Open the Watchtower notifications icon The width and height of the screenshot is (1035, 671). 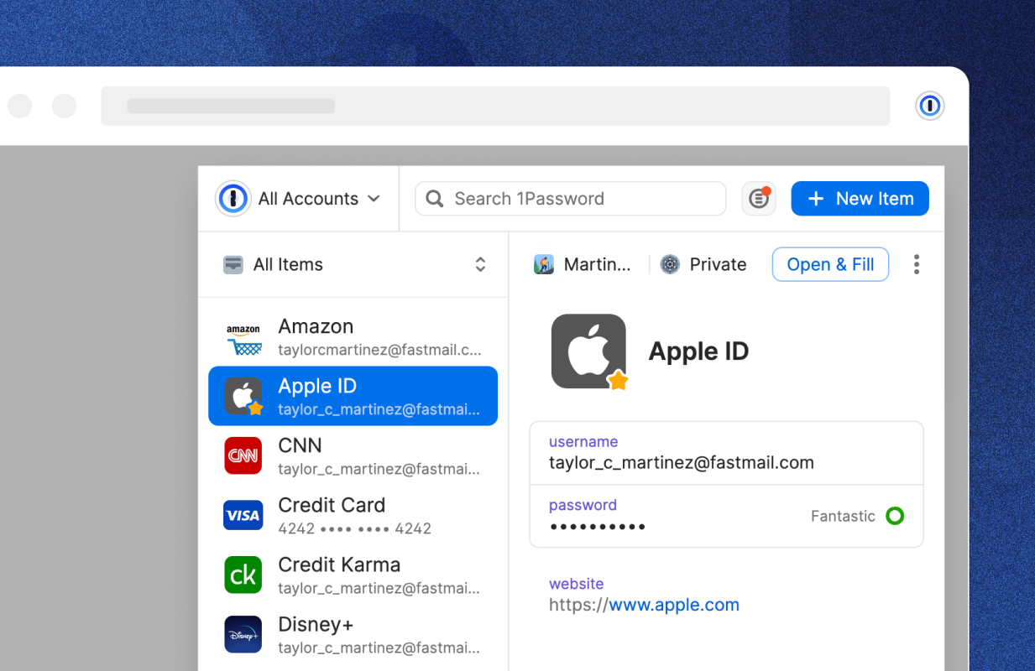(759, 199)
